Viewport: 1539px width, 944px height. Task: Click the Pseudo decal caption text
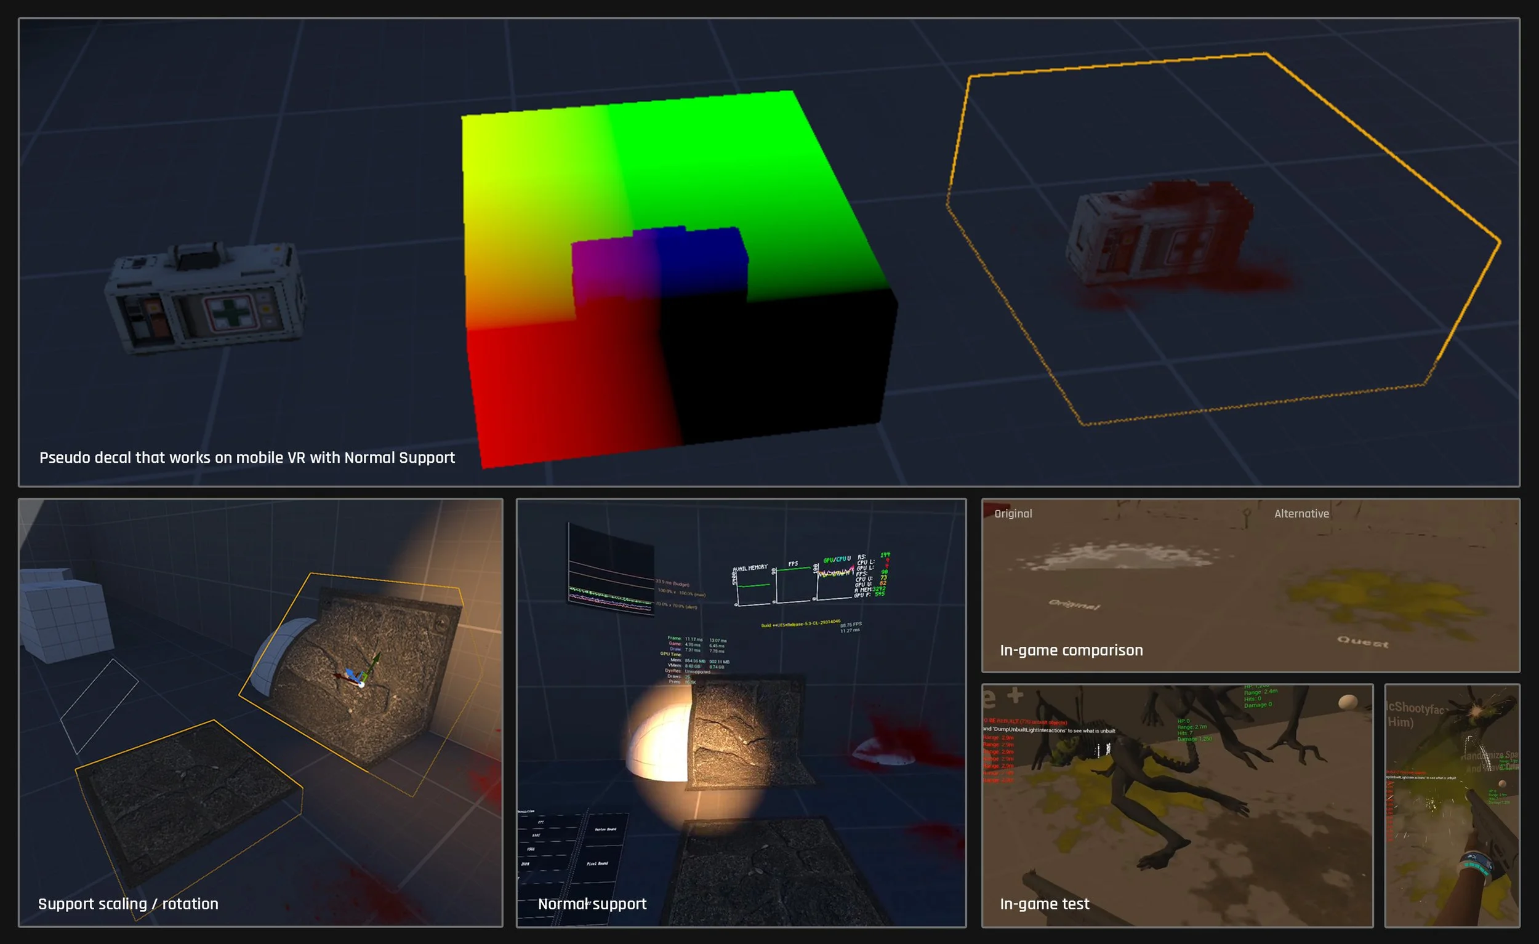click(x=247, y=458)
